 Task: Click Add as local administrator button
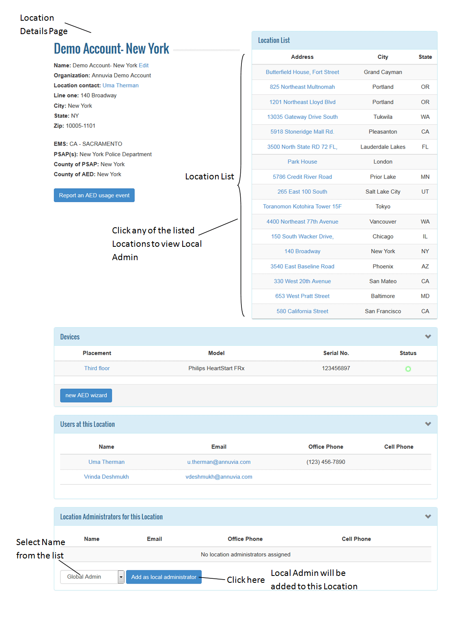pos(164,577)
